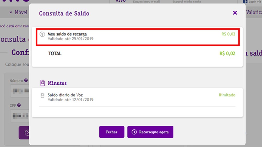This screenshot has height=147, width=262.
Task: Click the help icon next to Número
Action: point(26,80)
